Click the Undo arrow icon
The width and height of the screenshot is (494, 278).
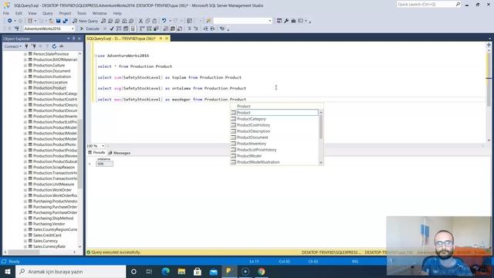tap(164, 21)
